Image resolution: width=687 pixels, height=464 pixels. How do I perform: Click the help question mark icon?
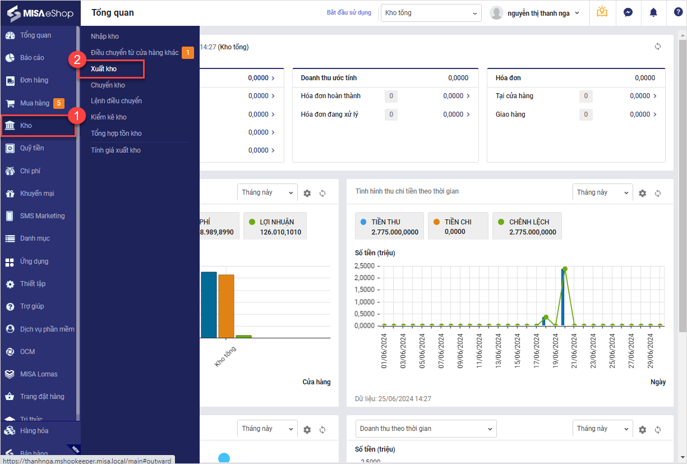pyautogui.click(x=678, y=12)
